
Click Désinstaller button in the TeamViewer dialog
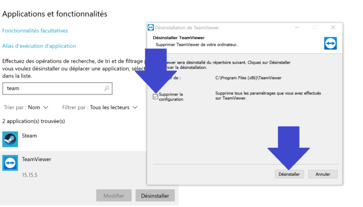pos(289,174)
